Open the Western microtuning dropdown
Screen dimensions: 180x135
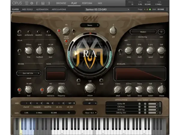click(x=143, y=32)
